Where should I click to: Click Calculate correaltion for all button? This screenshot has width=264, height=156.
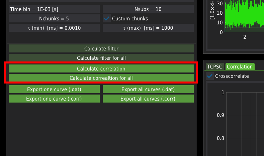pyautogui.click(x=101, y=78)
